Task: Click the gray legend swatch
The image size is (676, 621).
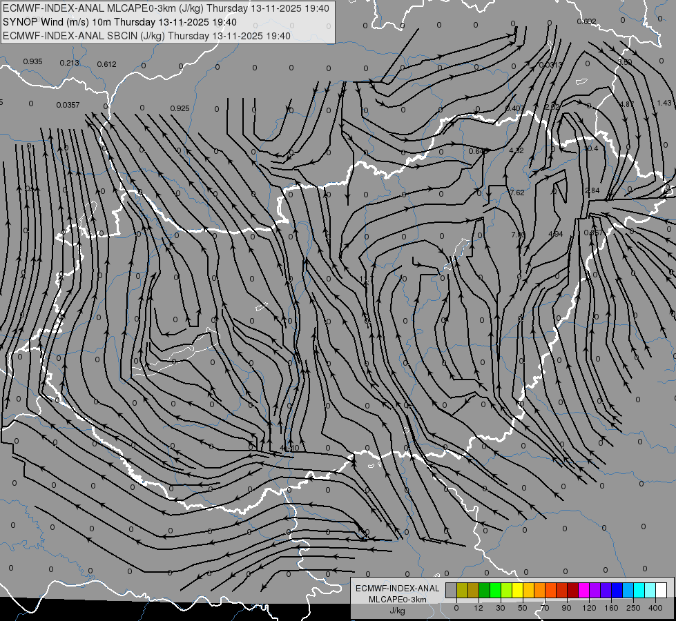Action: [x=452, y=590]
